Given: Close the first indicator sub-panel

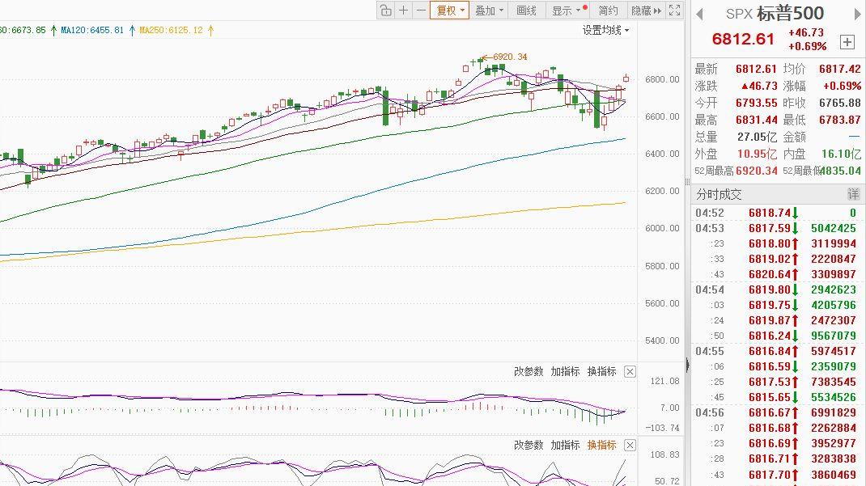Looking at the screenshot, I should [x=630, y=372].
